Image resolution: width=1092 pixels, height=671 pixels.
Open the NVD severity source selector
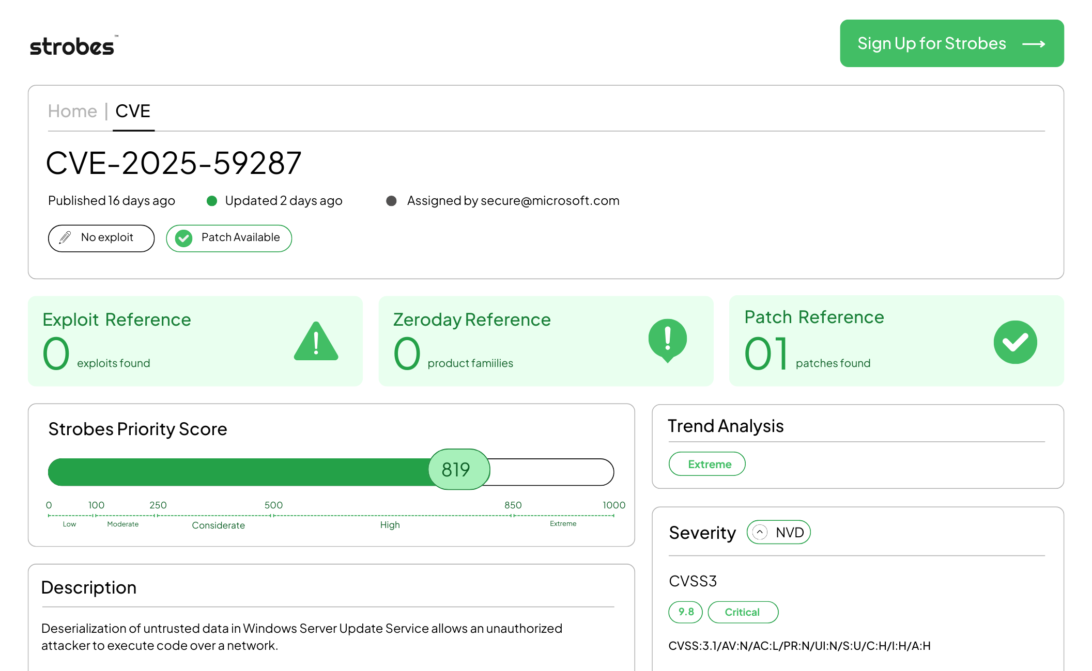(x=778, y=532)
